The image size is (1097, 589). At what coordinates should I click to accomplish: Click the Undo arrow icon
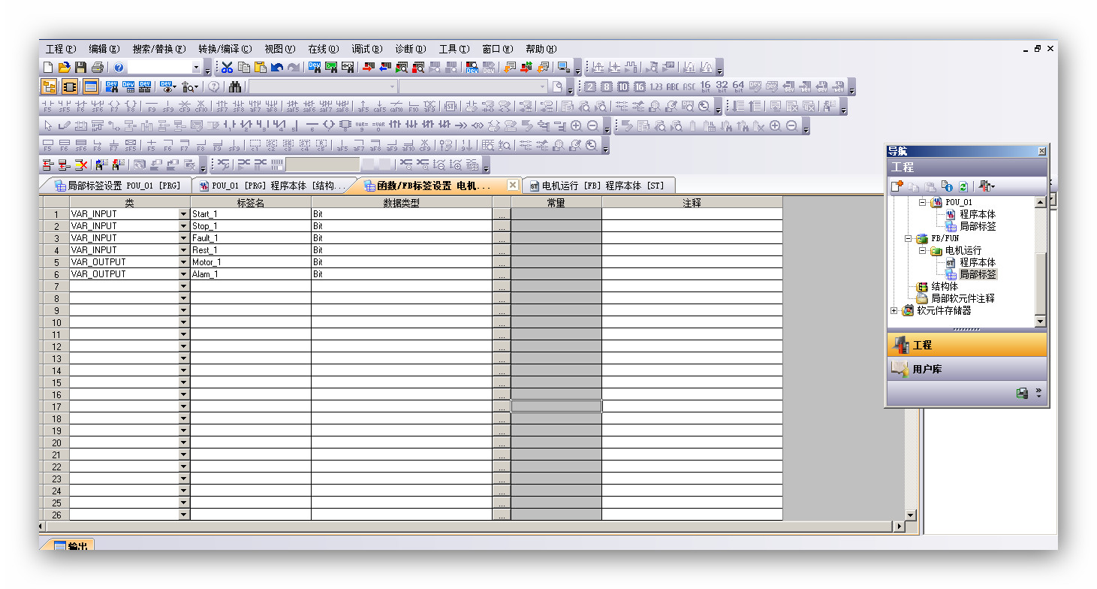[x=277, y=68]
